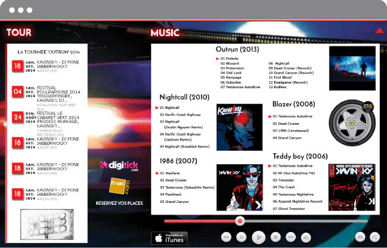Click the Tour list scrollbar handle
The height and width of the screenshot is (248, 387).
click(x=6, y=124)
